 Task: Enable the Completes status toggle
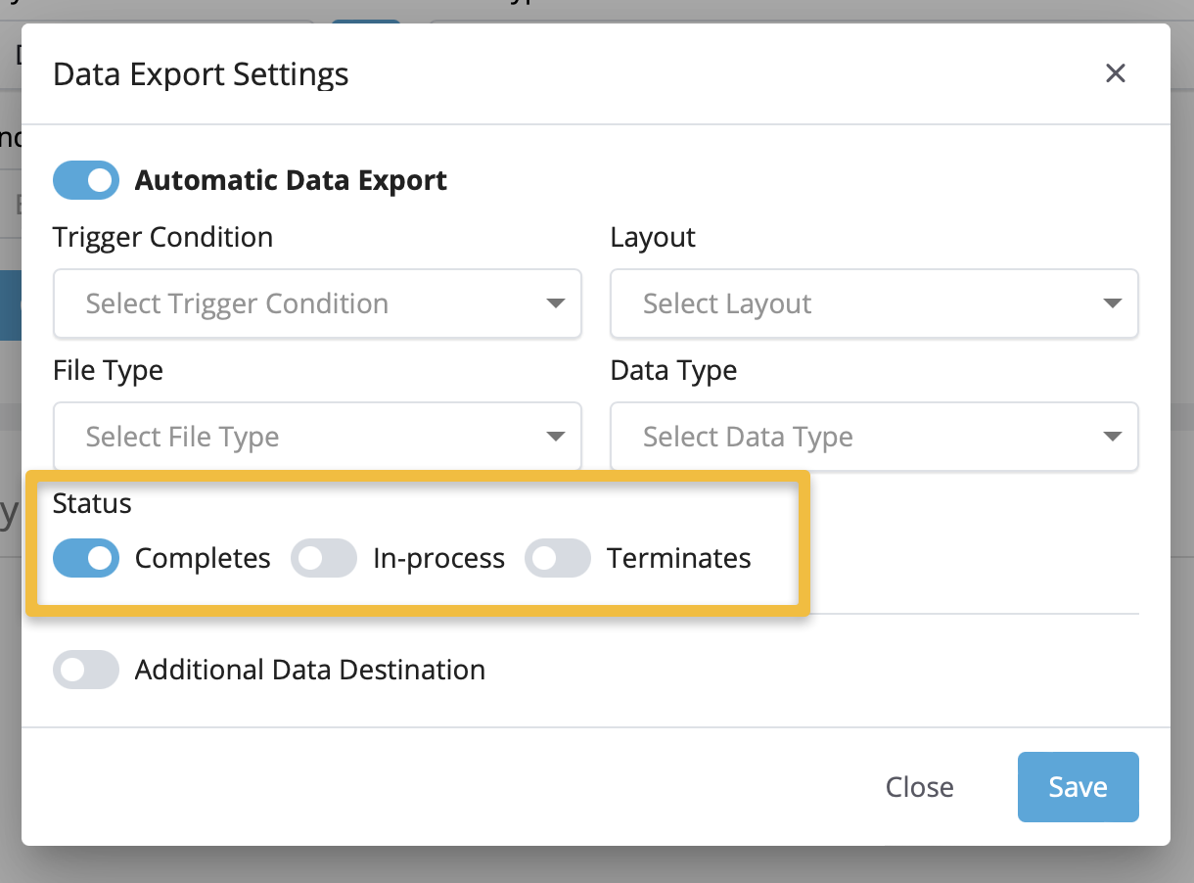86,558
